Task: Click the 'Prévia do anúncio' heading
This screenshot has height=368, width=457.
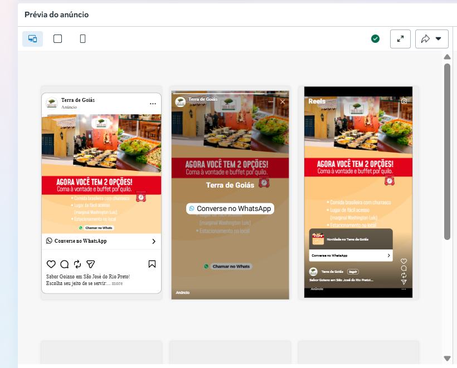Action: [x=56, y=14]
